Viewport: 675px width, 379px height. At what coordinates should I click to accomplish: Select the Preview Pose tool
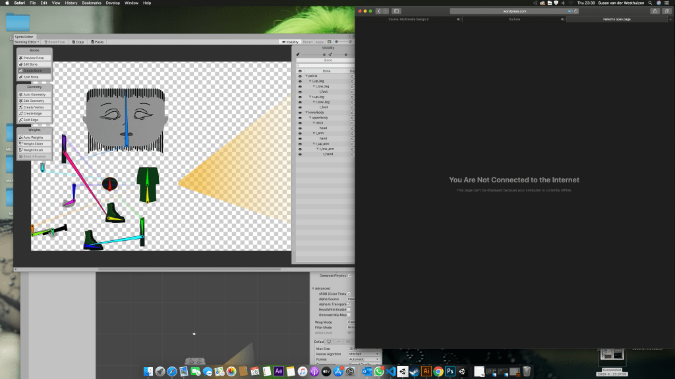point(34,58)
